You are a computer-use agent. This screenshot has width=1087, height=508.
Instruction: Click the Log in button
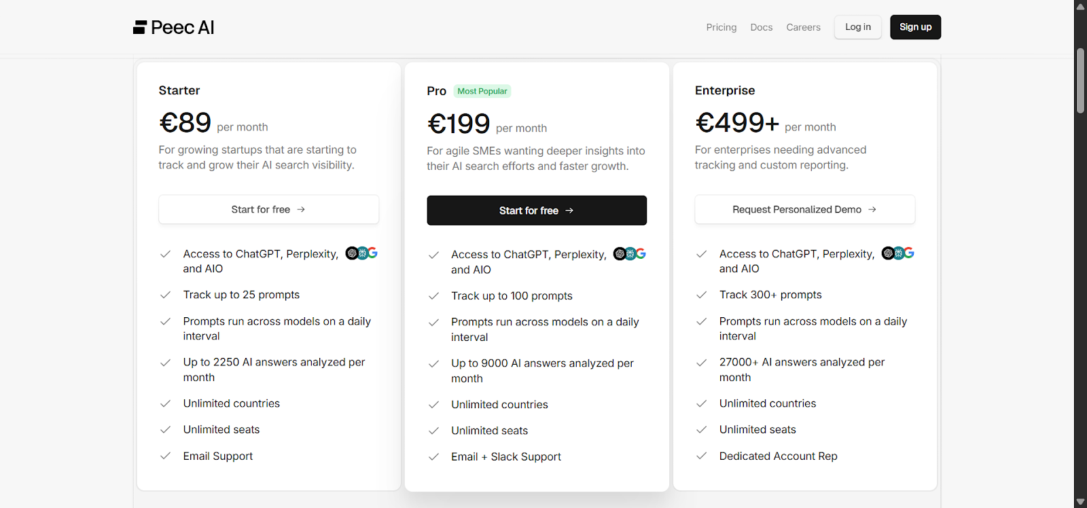[857, 26]
